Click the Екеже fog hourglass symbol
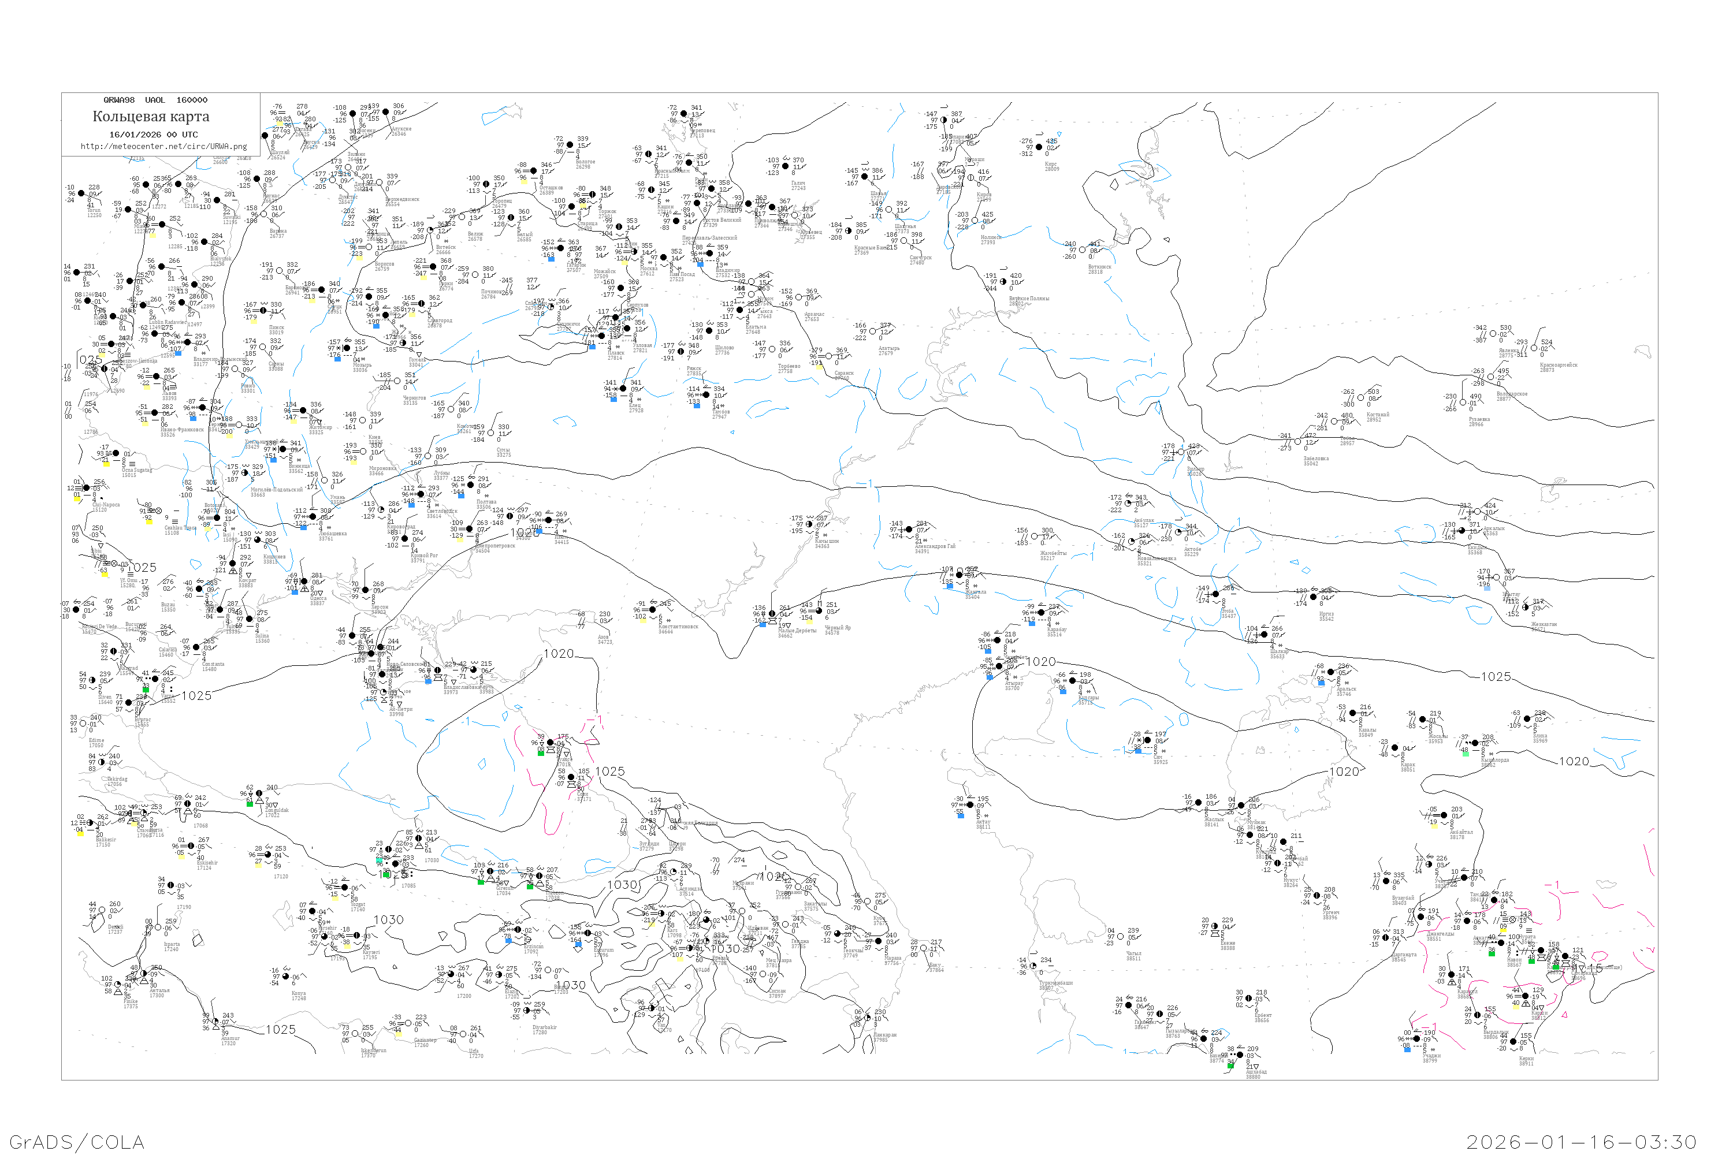The height and width of the screenshot is (1155, 1733). click(x=1216, y=933)
